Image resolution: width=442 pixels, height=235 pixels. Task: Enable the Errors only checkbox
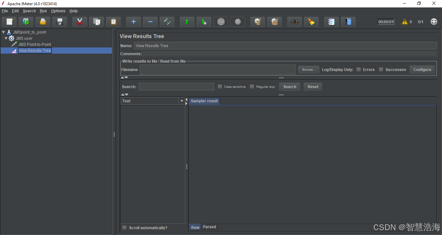(x=359, y=69)
